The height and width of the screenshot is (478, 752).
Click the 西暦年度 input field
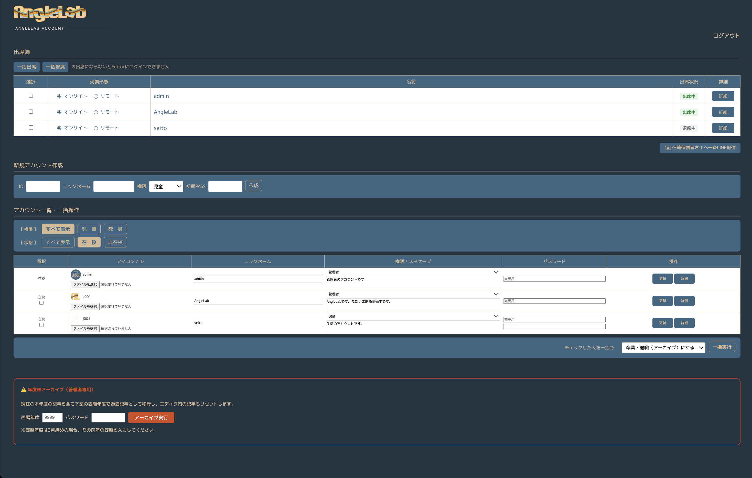[x=52, y=417]
